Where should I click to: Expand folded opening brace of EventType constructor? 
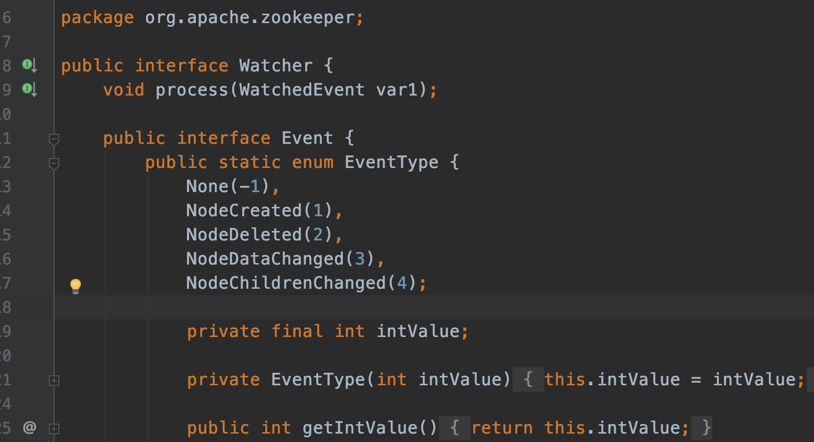click(x=528, y=380)
